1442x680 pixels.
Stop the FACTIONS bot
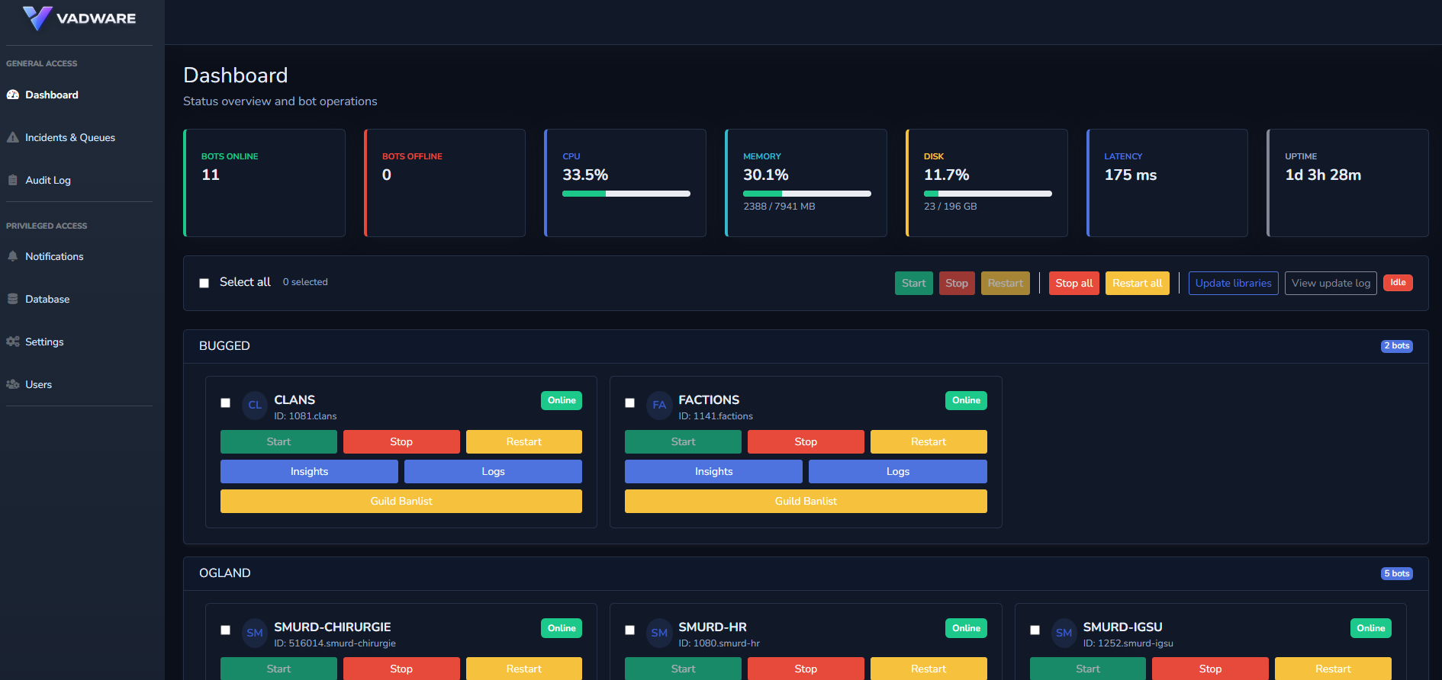pyautogui.click(x=806, y=441)
